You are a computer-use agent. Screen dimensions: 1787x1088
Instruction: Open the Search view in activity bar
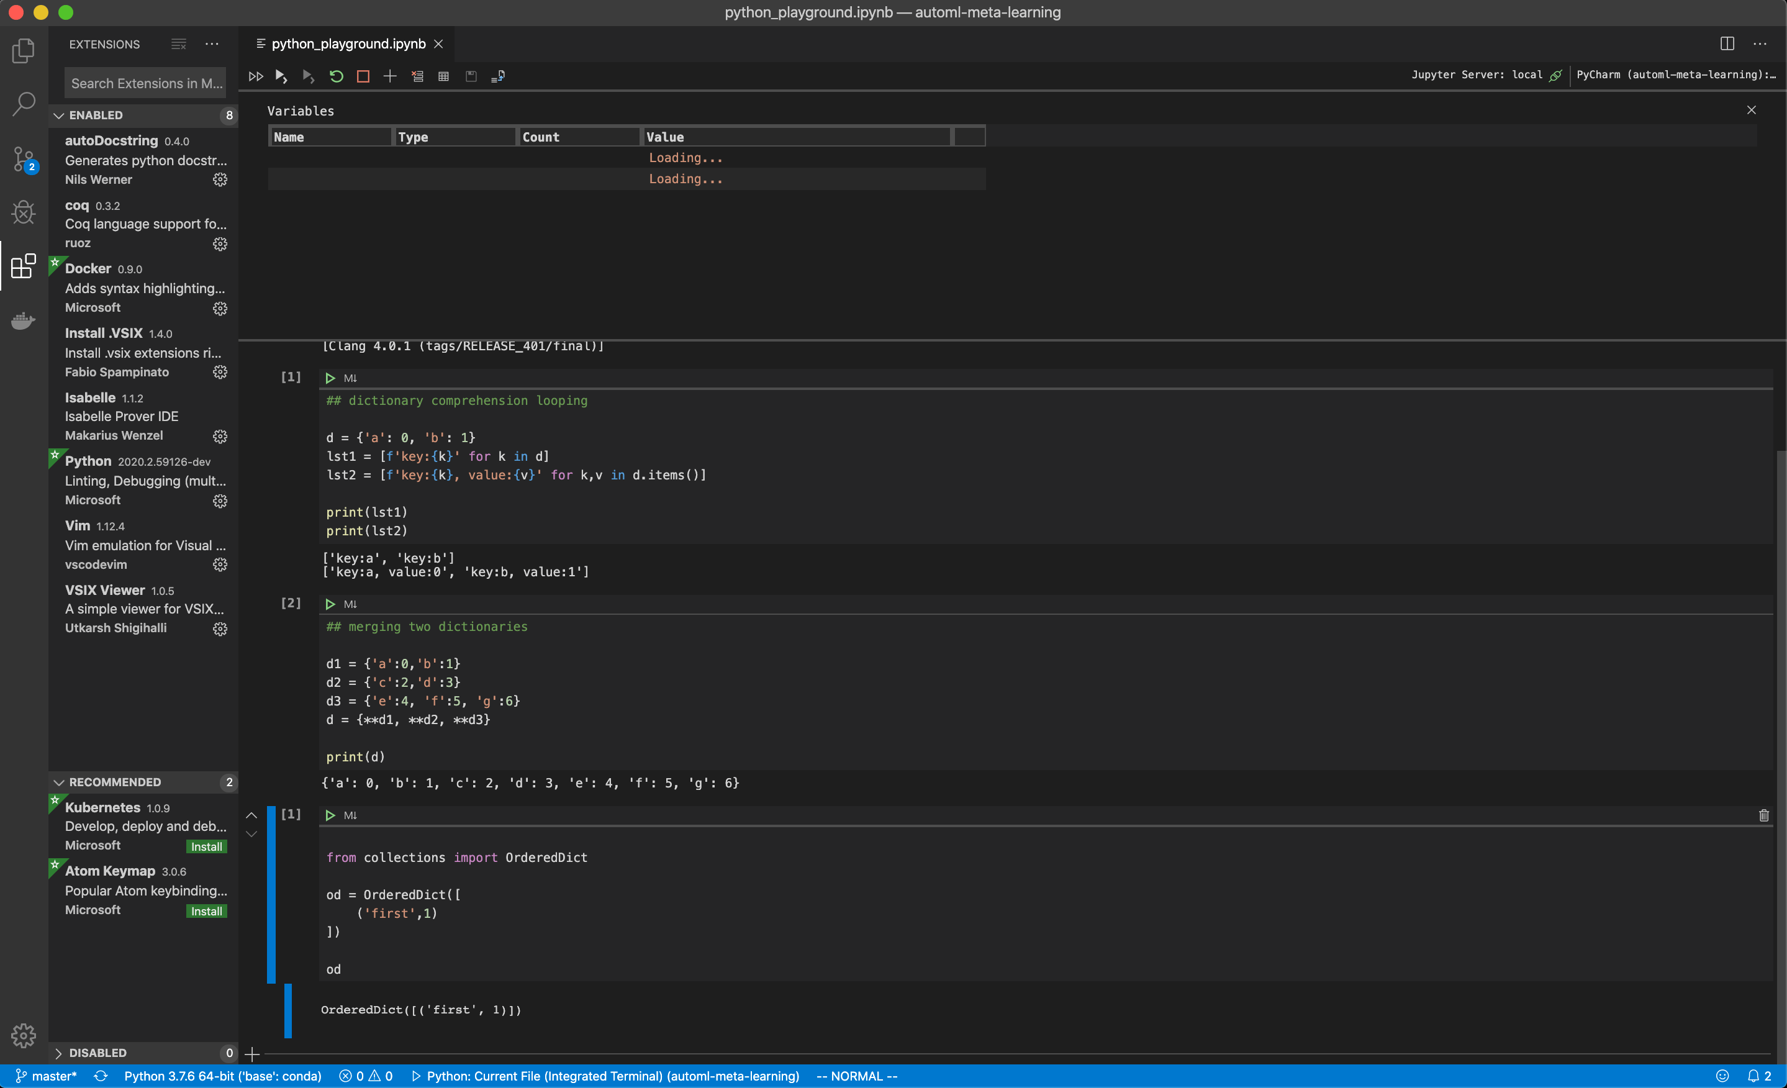(x=23, y=104)
